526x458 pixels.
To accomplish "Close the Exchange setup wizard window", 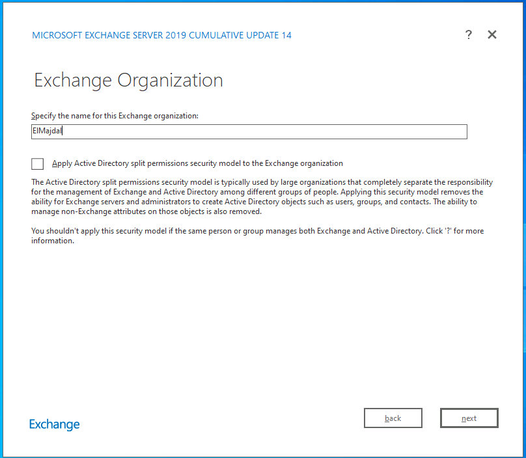I will click(x=492, y=34).
